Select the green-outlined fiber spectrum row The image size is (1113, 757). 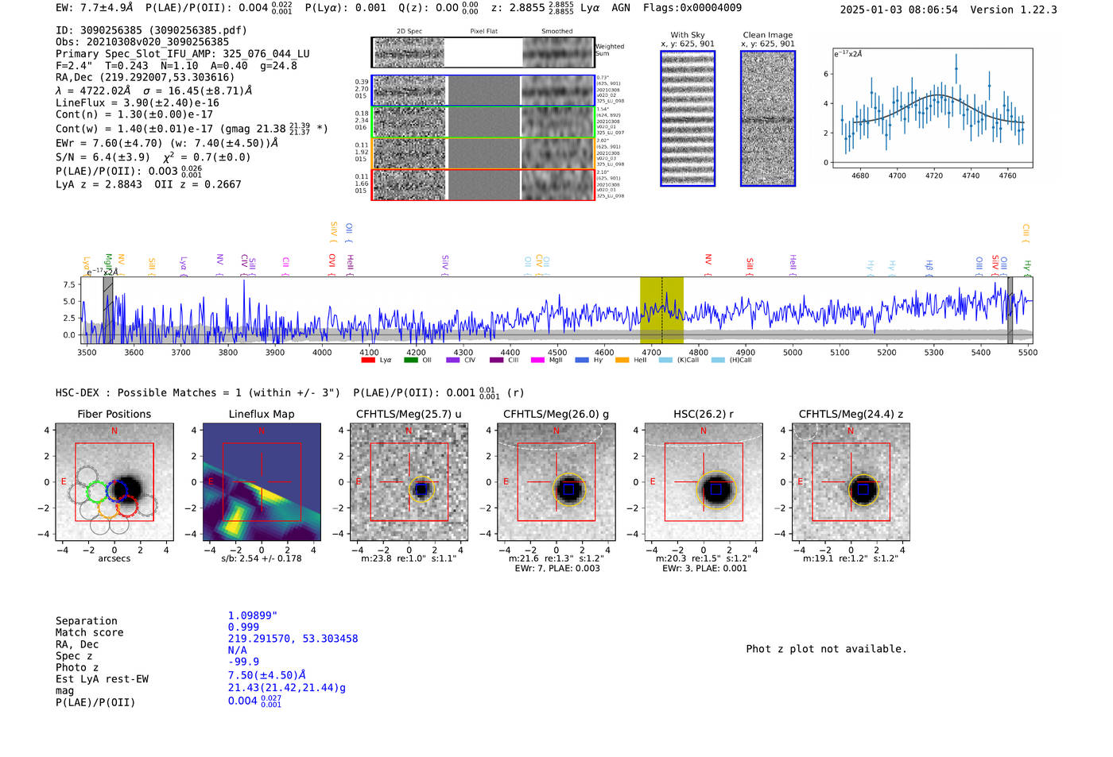point(483,122)
